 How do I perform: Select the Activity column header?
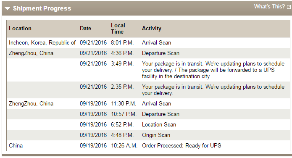point(152,28)
